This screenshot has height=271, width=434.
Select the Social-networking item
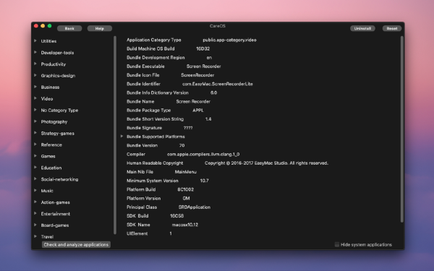tap(59, 179)
